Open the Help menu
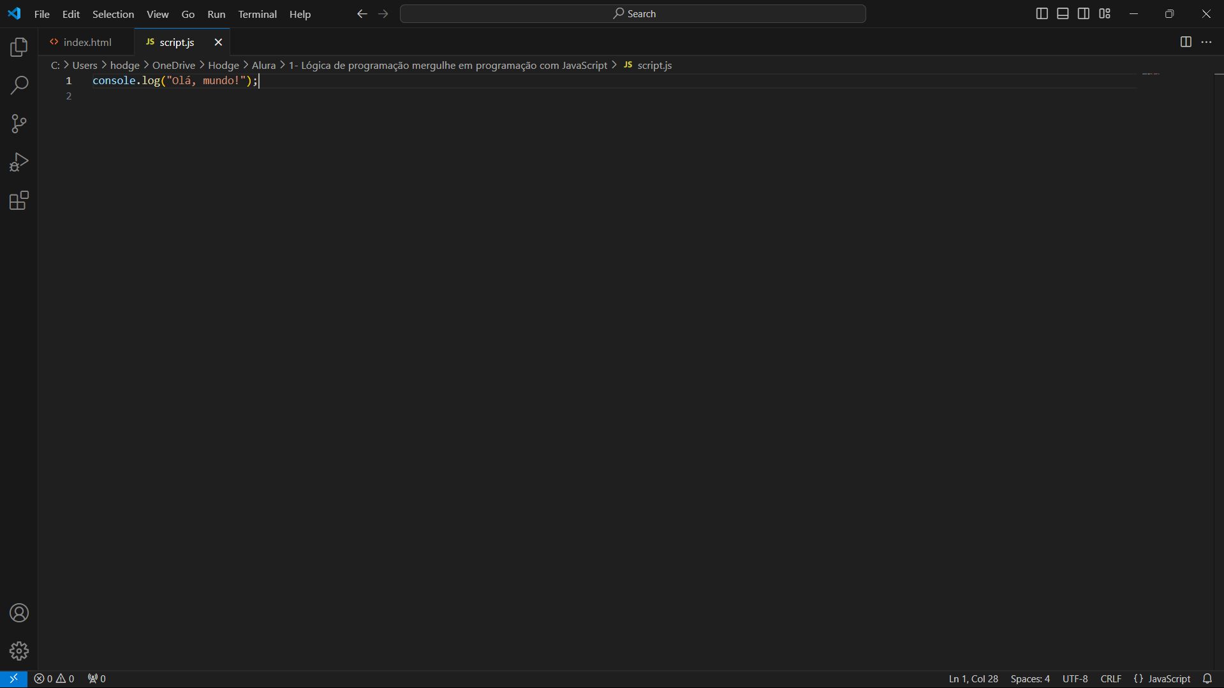Viewport: 1224px width, 688px height. click(x=300, y=14)
